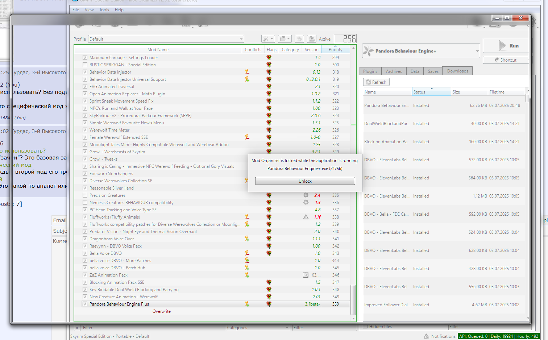The width and height of the screenshot is (548, 340).
Task: Click the Overwrite entry in mod list
Action: pyautogui.click(x=162, y=311)
